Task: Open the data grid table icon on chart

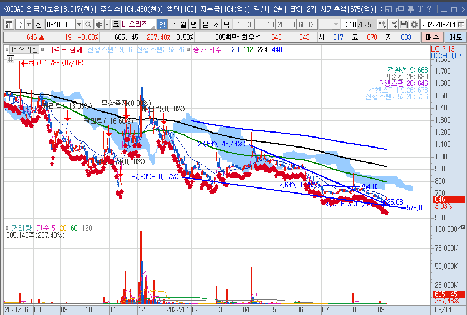Action: (x=11, y=59)
